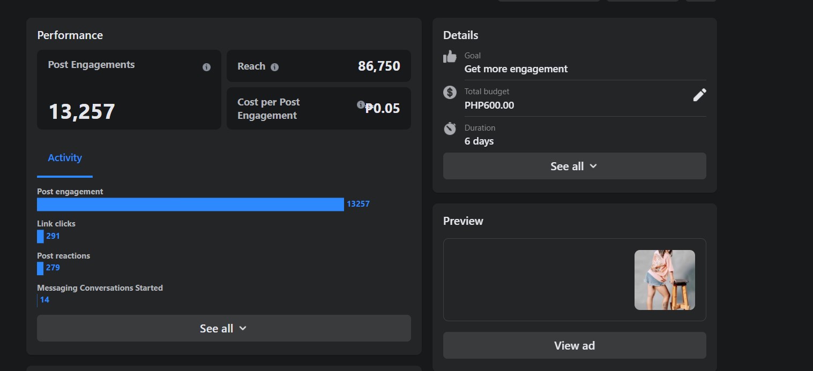Screen dimensions: 813x371
Task: Click the Post engagement blue bar
Action: click(190, 205)
